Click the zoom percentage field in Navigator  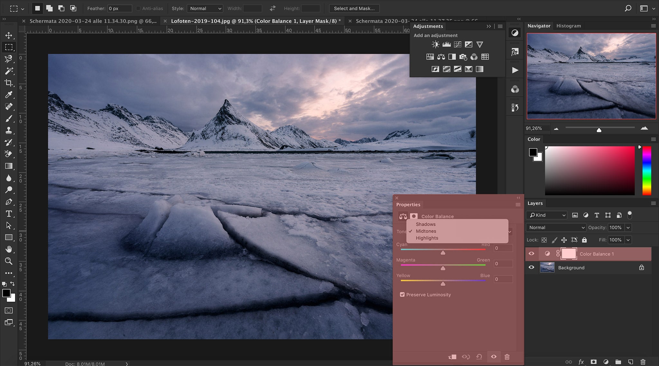535,128
